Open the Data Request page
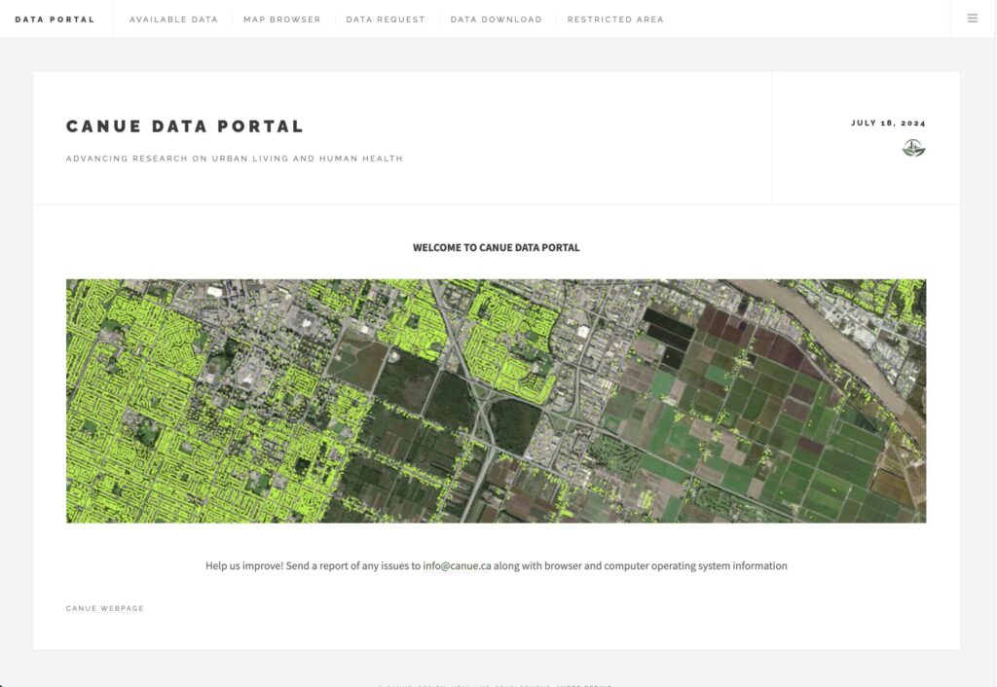The image size is (997, 687). 386,19
